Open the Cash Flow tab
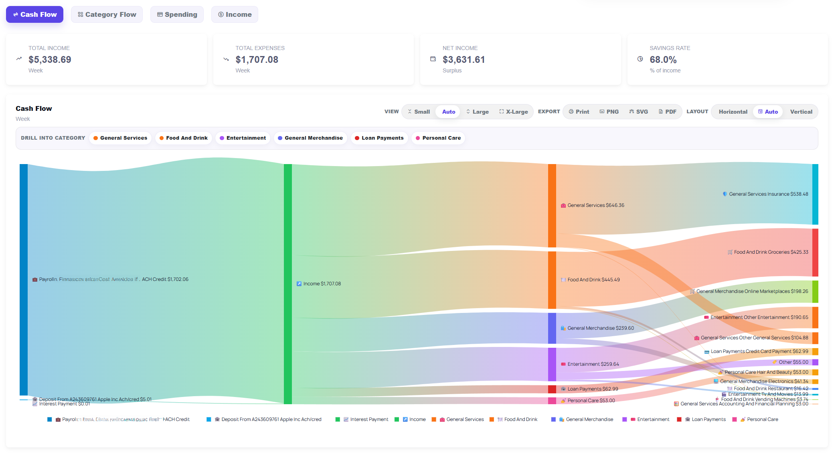834x453 pixels. tap(34, 14)
